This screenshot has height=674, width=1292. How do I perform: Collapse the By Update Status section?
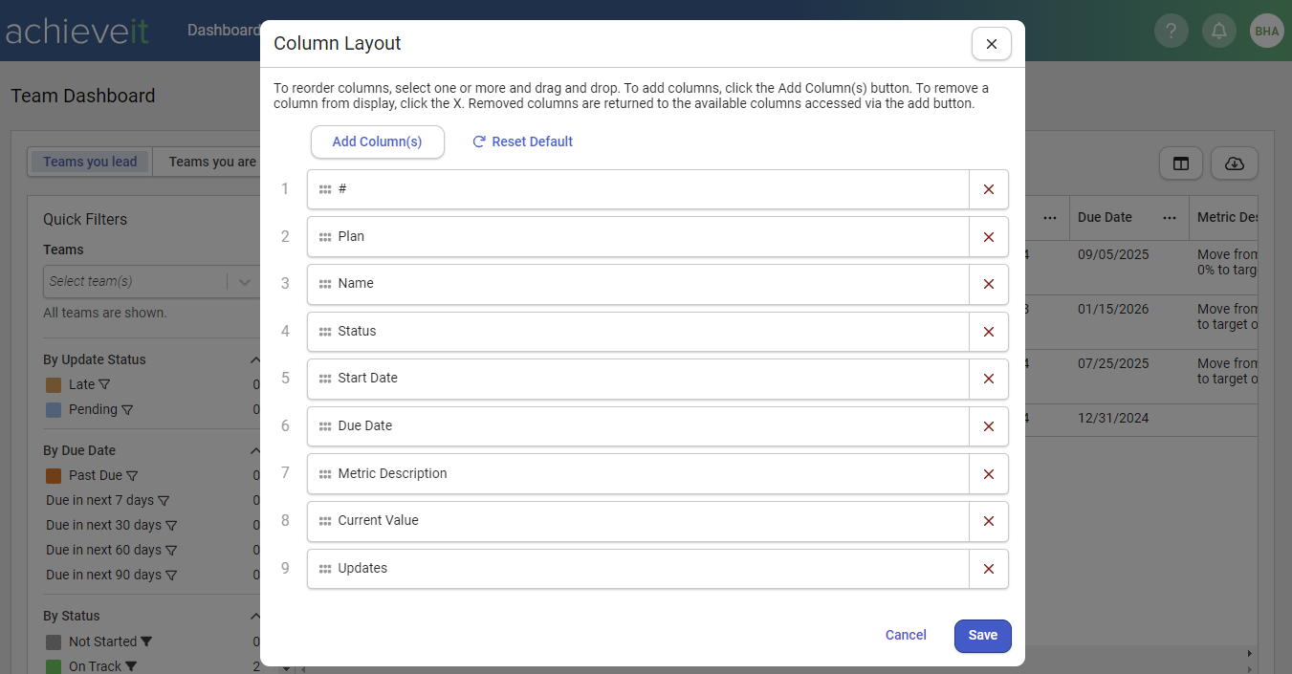[x=254, y=360]
